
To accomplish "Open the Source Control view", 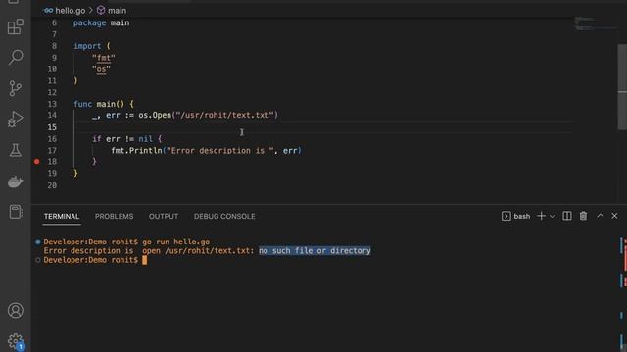I will 16,88.
